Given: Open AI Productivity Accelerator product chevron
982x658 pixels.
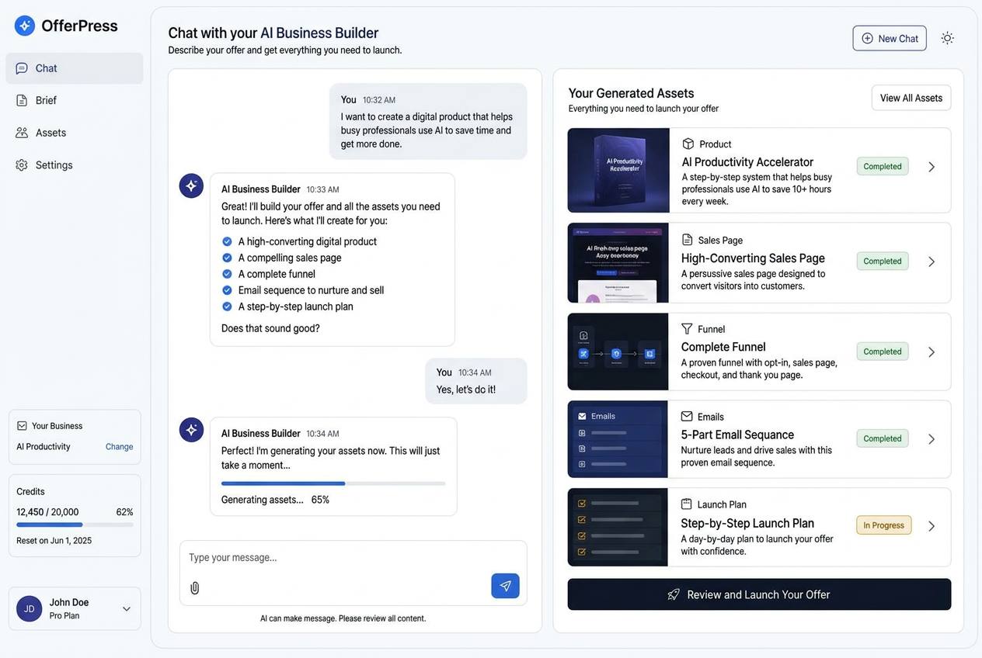Looking at the screenshot, I should tap(932, 167).
